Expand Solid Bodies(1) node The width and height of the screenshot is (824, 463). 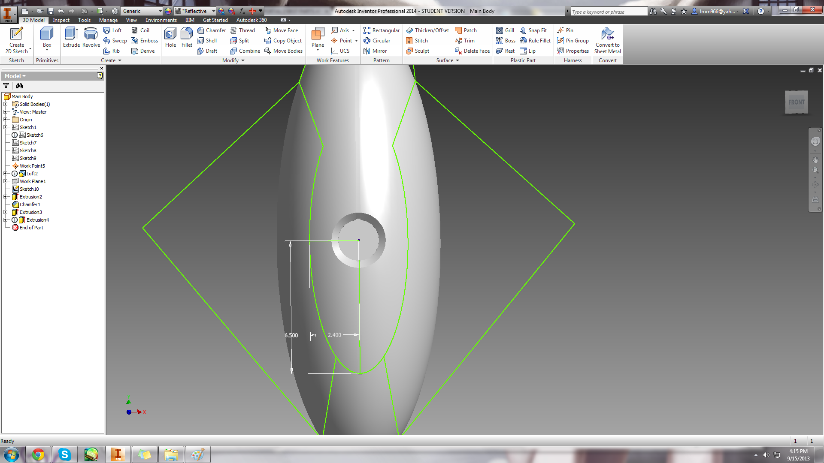5,104
